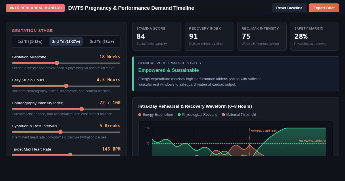Image resolution: width=345 pixels, height=181 pixels.
Task: Click the Empowered & Sustainable status heading
Action: click(x=168, y=70)
